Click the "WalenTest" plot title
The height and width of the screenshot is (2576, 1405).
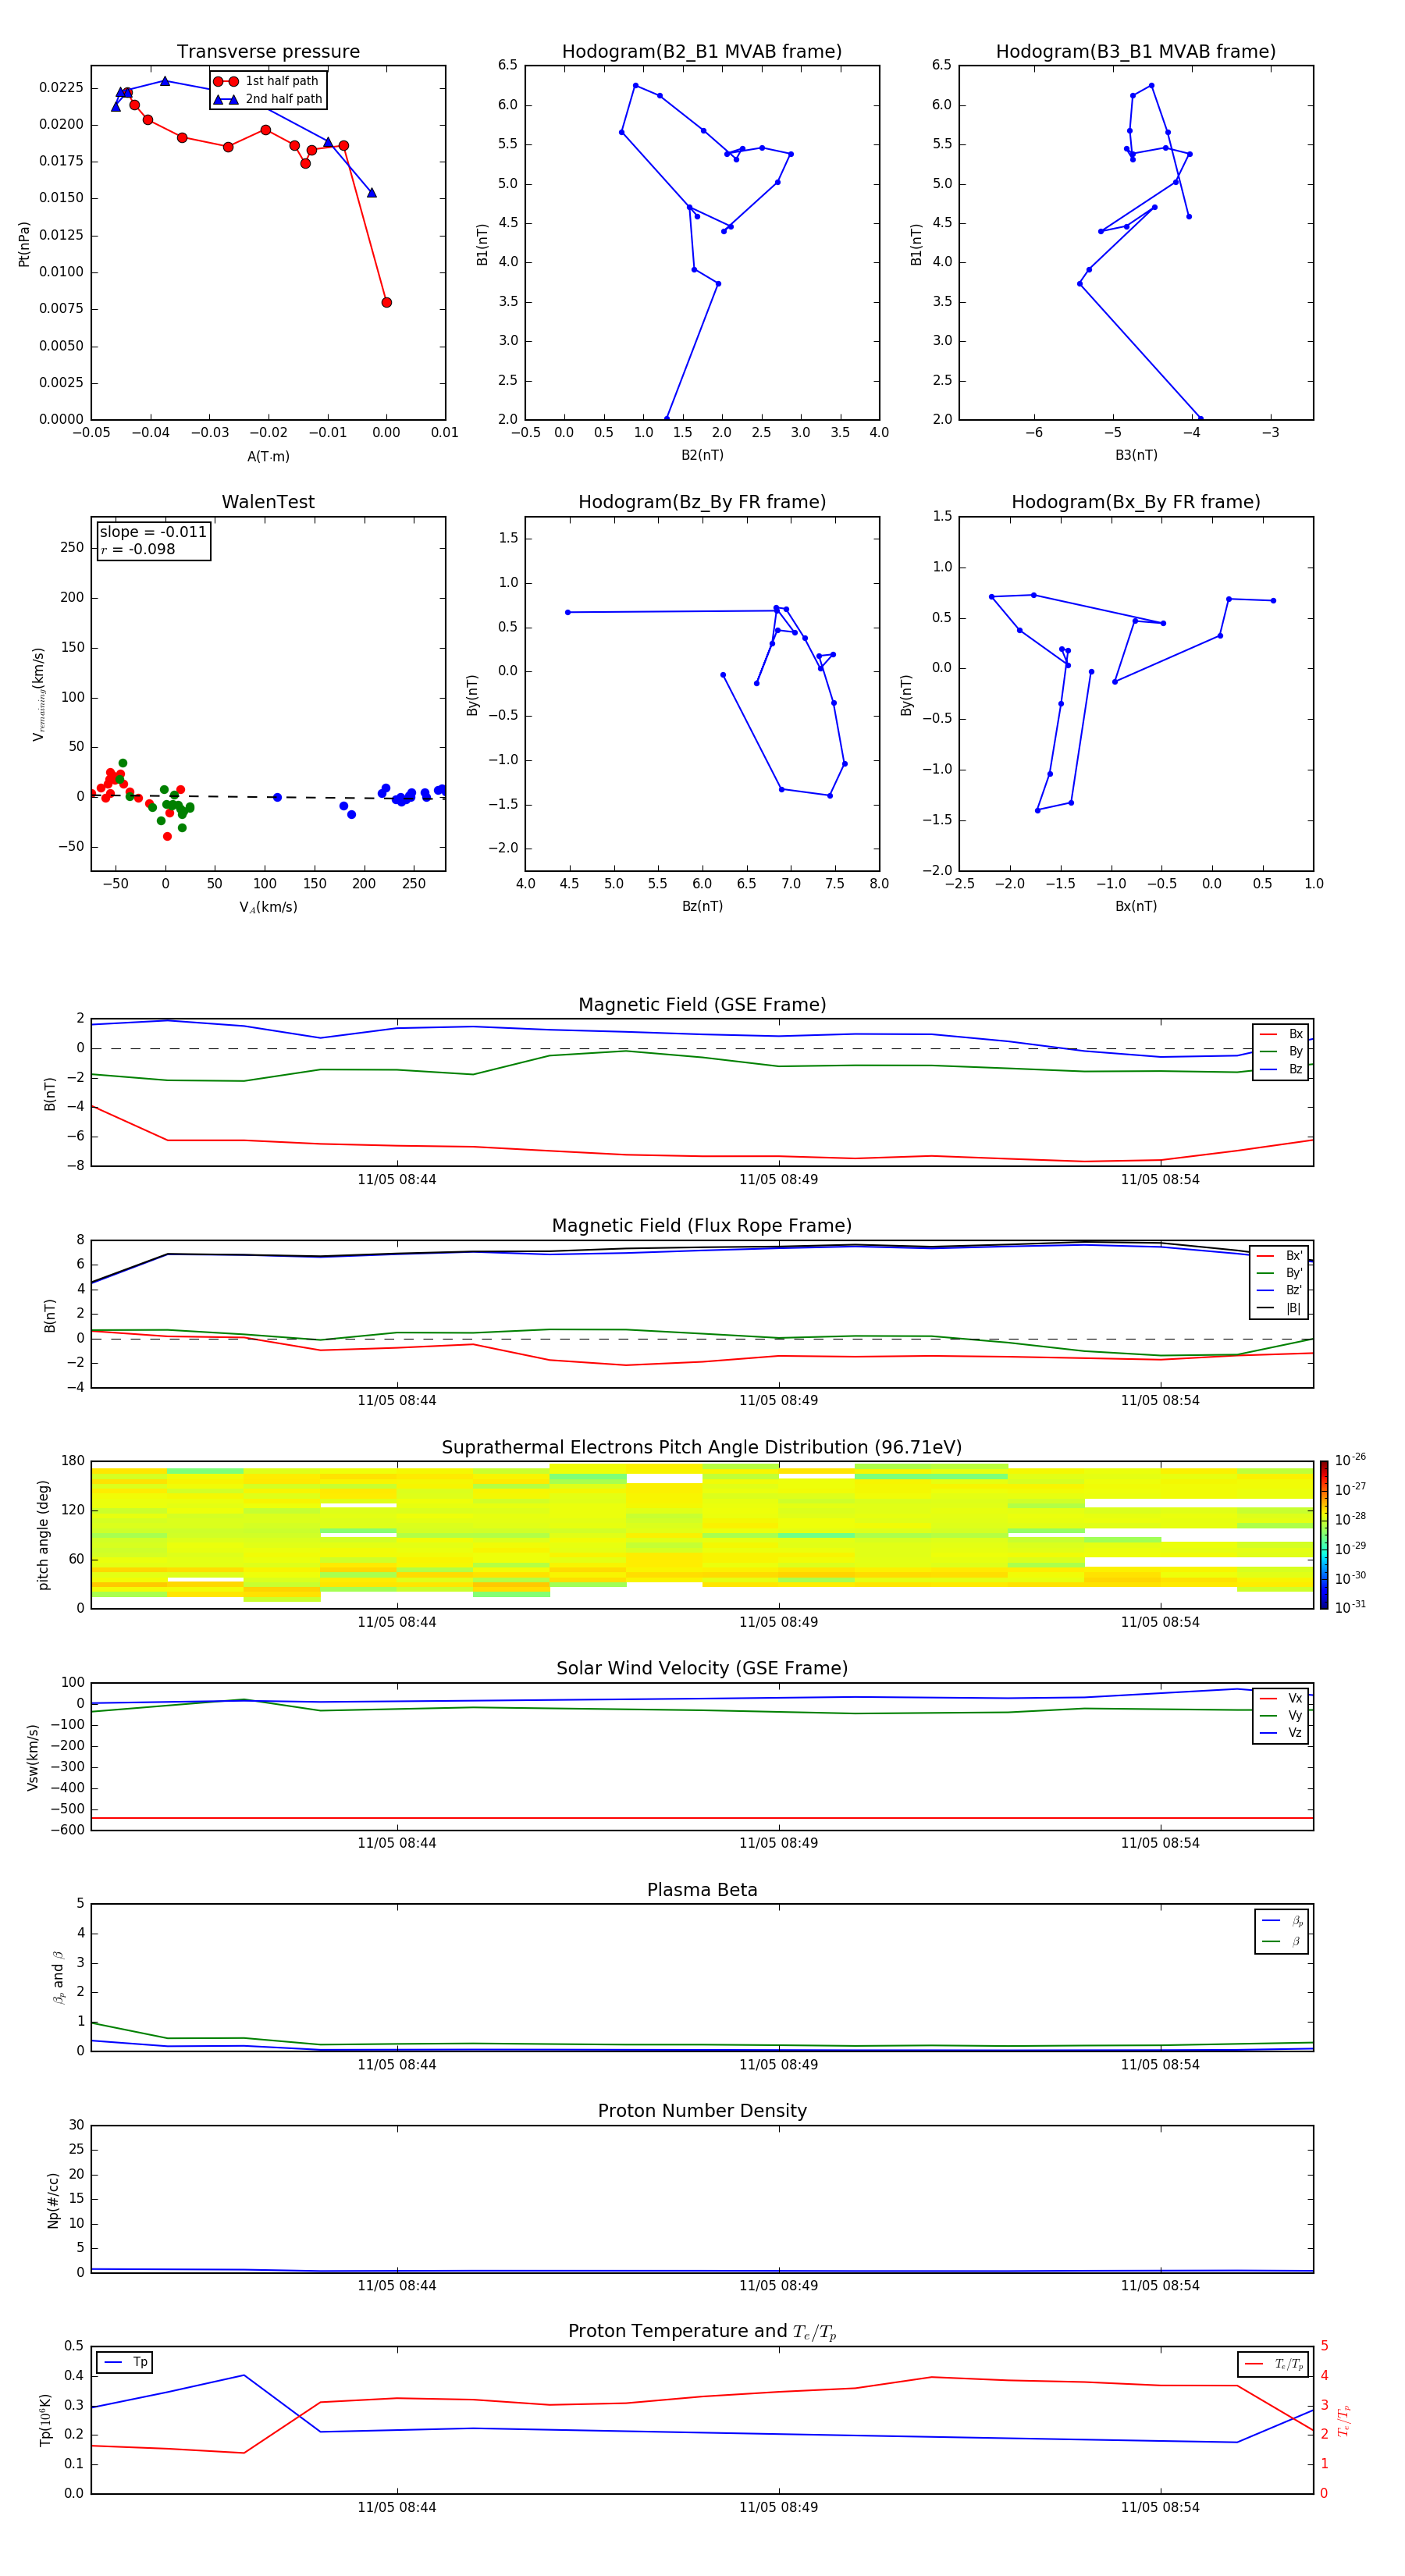tap(268, 502)
